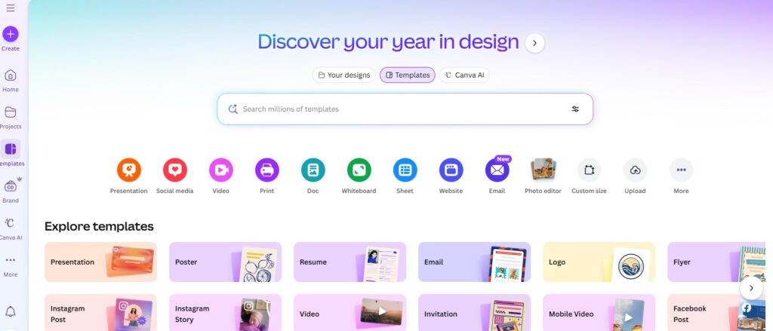Screen dimensions: 773x331
Task: Open the Resume template category
Action: (x=350, y=262)
